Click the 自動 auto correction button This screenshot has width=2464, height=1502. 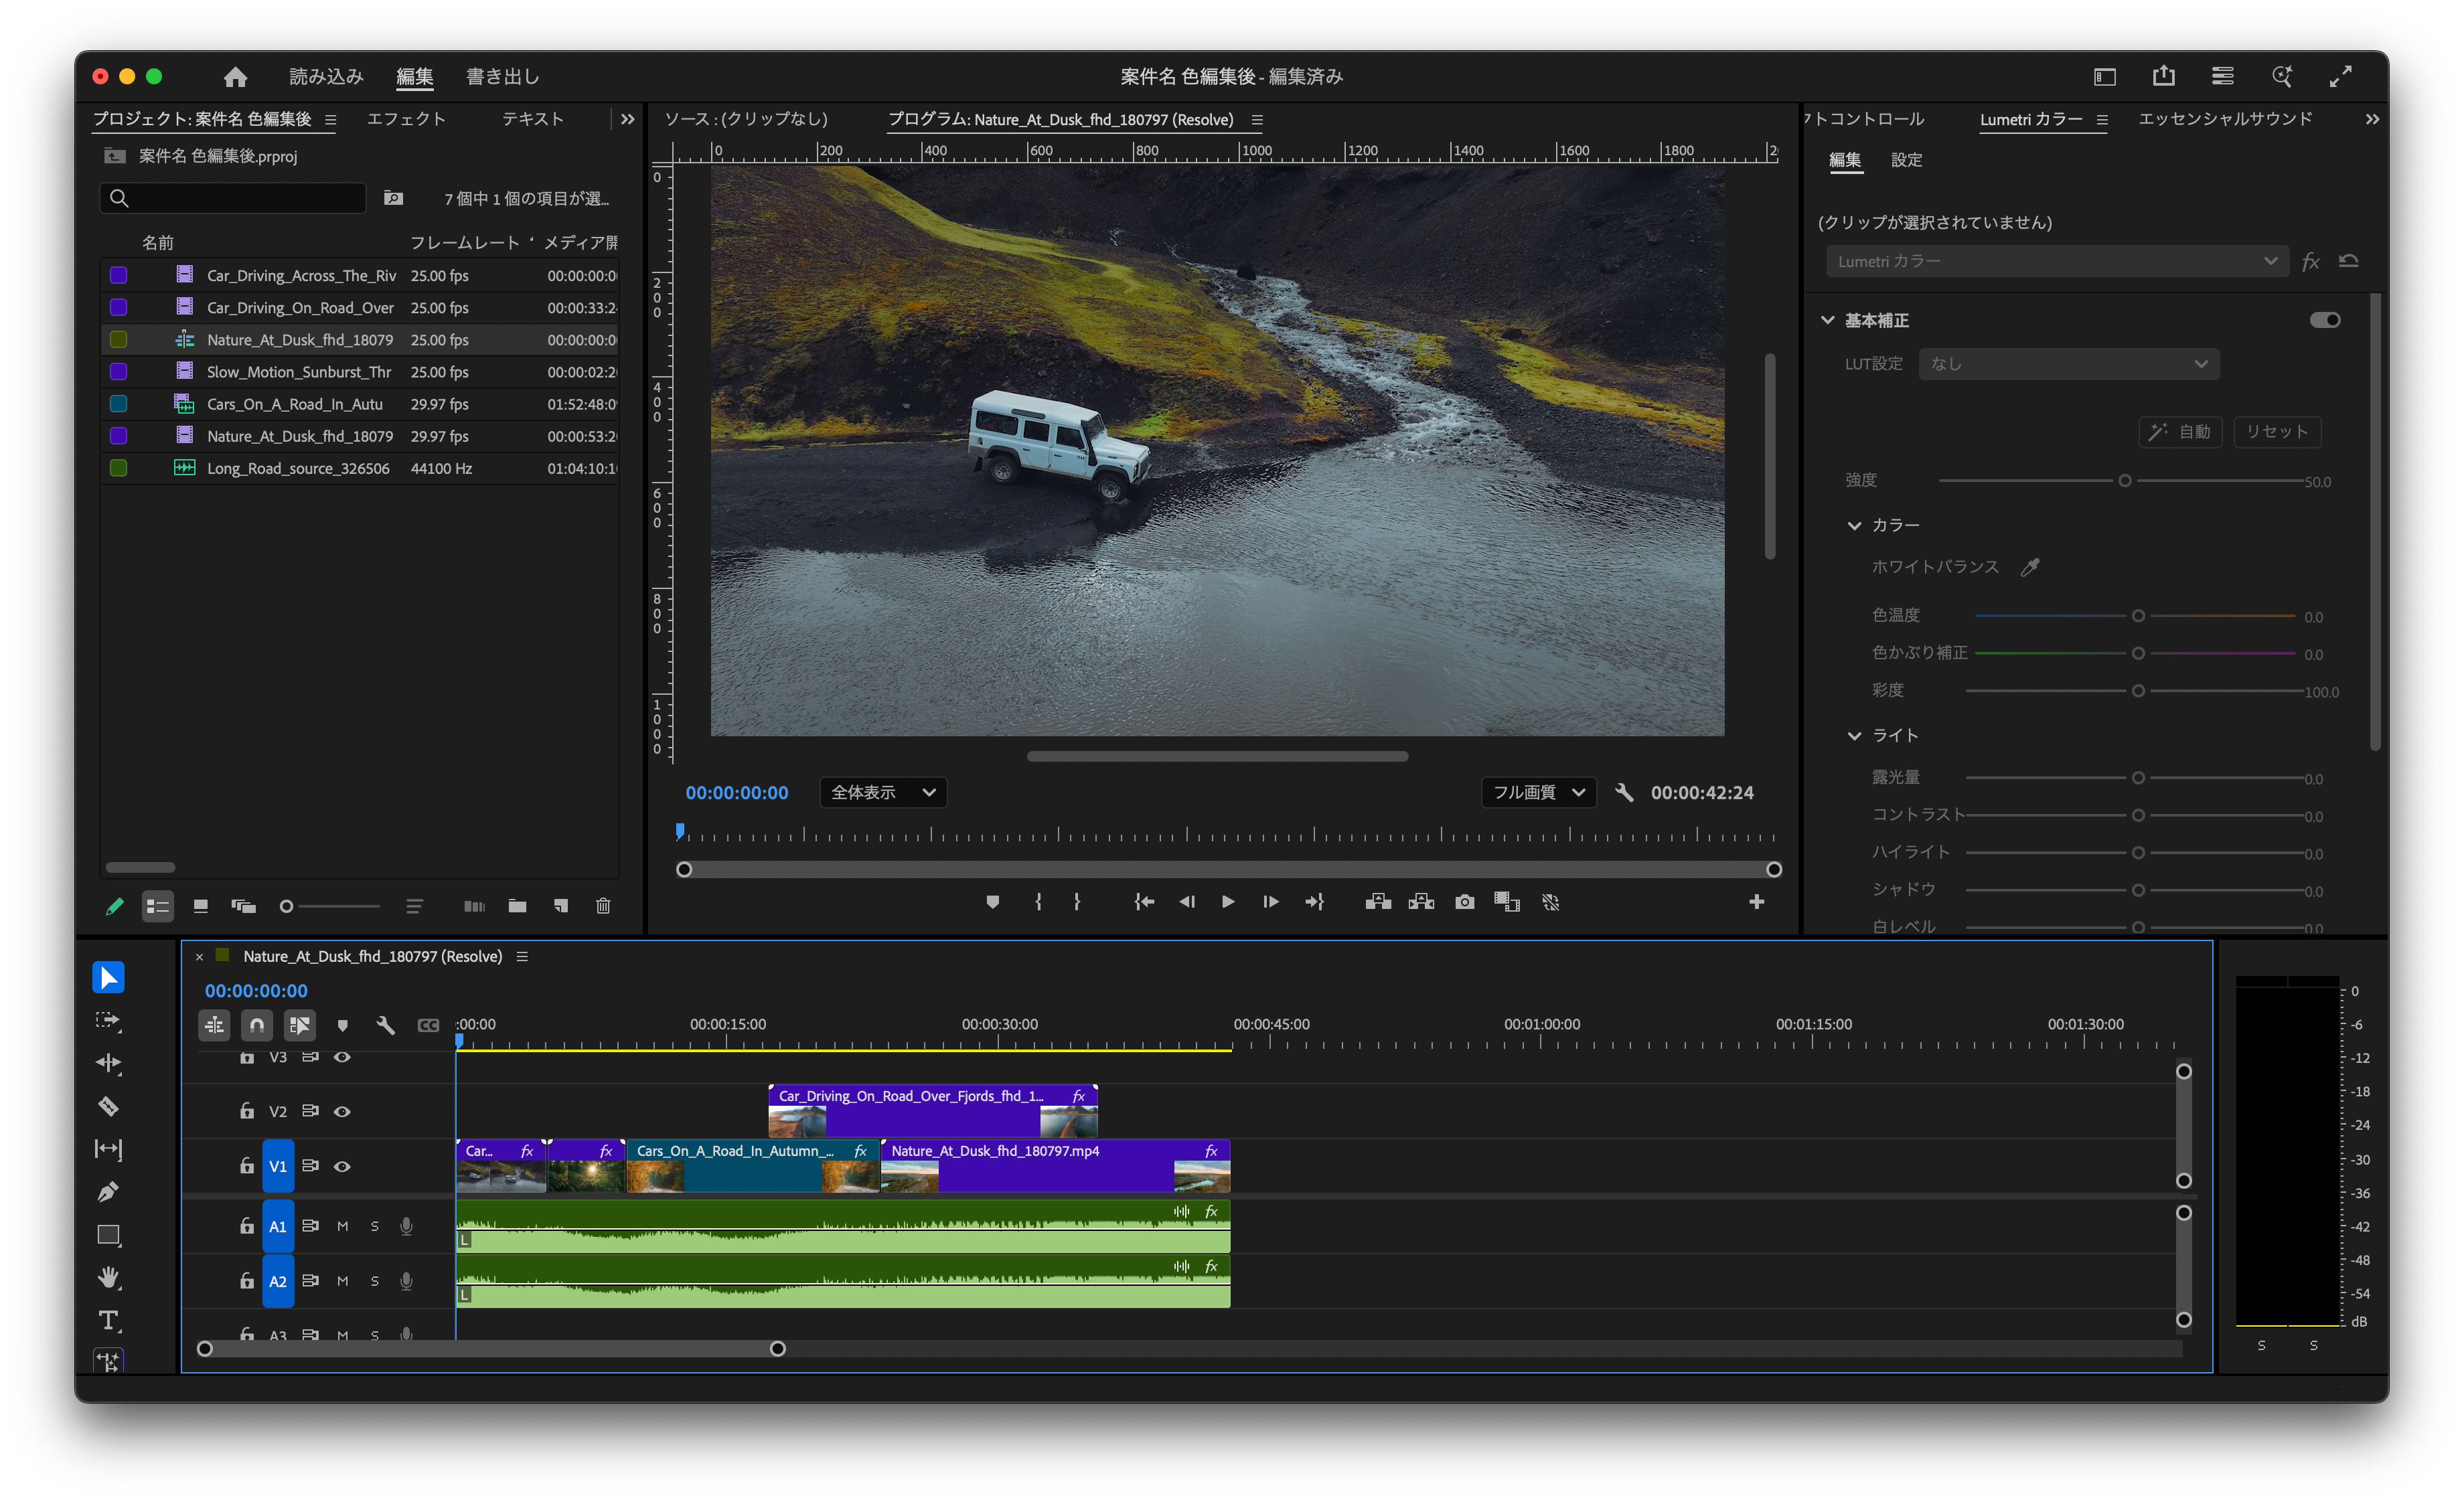click(2180, 432)
